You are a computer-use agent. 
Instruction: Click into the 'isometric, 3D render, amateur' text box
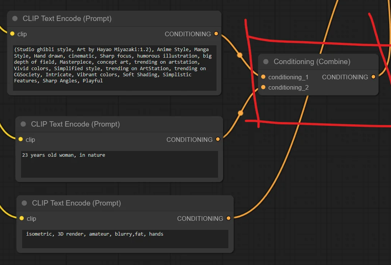click(125, 239)
